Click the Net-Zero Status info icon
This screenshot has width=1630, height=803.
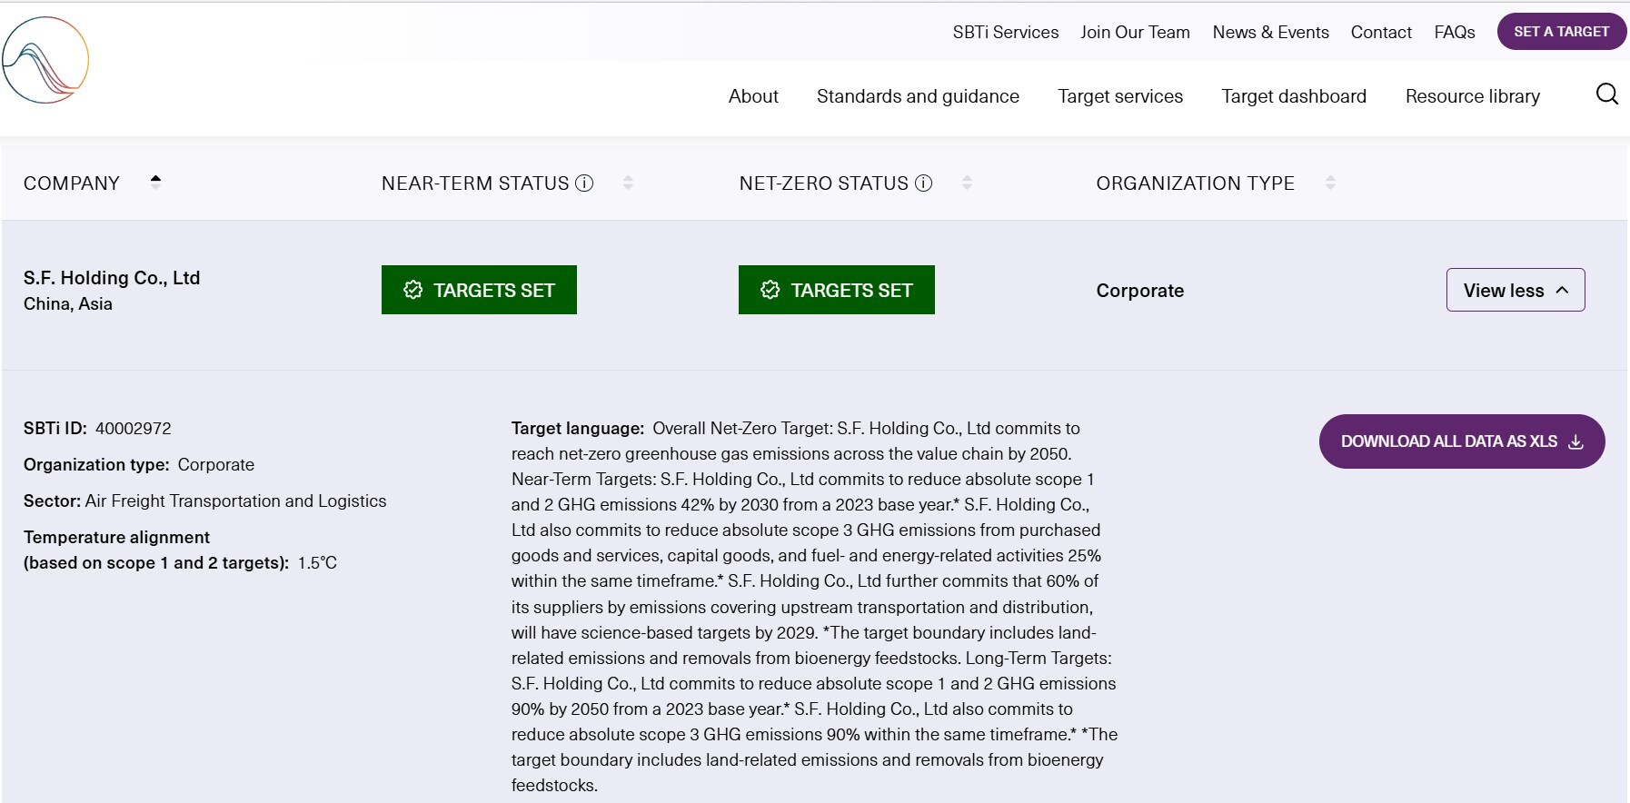coord(923,183)
